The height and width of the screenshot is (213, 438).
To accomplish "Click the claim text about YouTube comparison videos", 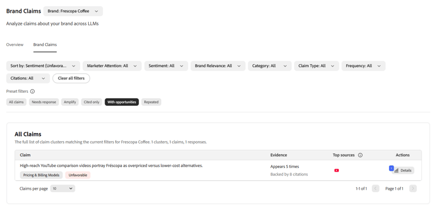I will click(x=111, y=166).
